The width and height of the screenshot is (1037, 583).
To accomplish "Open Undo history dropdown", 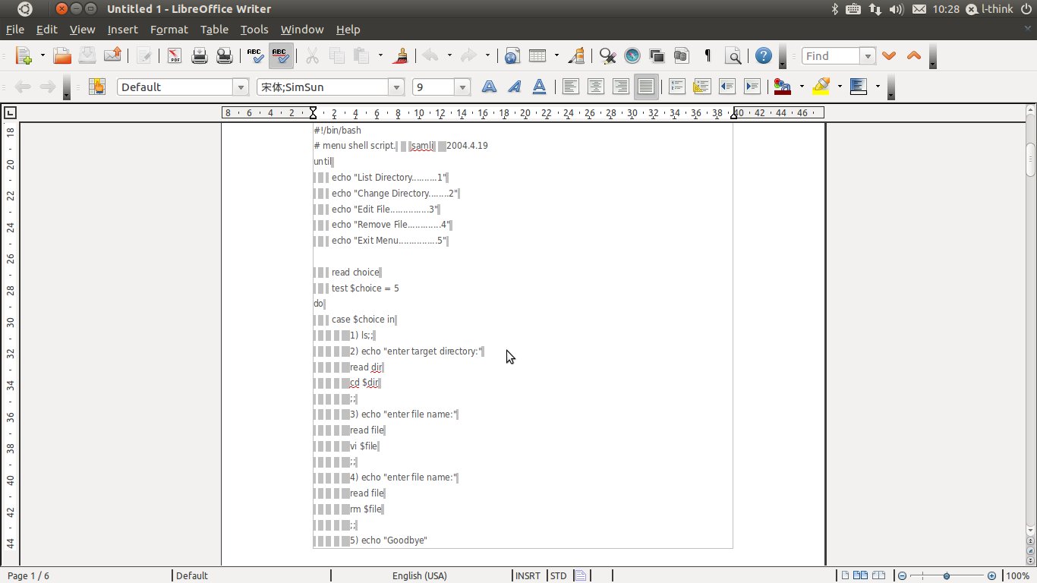I will click(449, 55).
